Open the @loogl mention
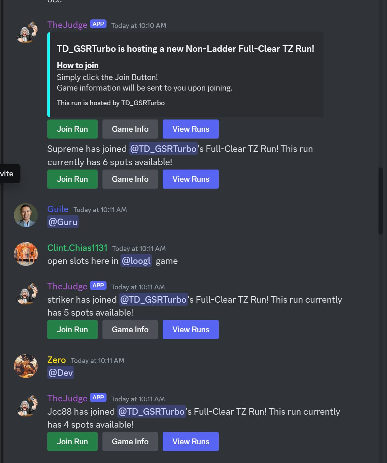This screenshot has width=387, height=463. click(136, 261)
